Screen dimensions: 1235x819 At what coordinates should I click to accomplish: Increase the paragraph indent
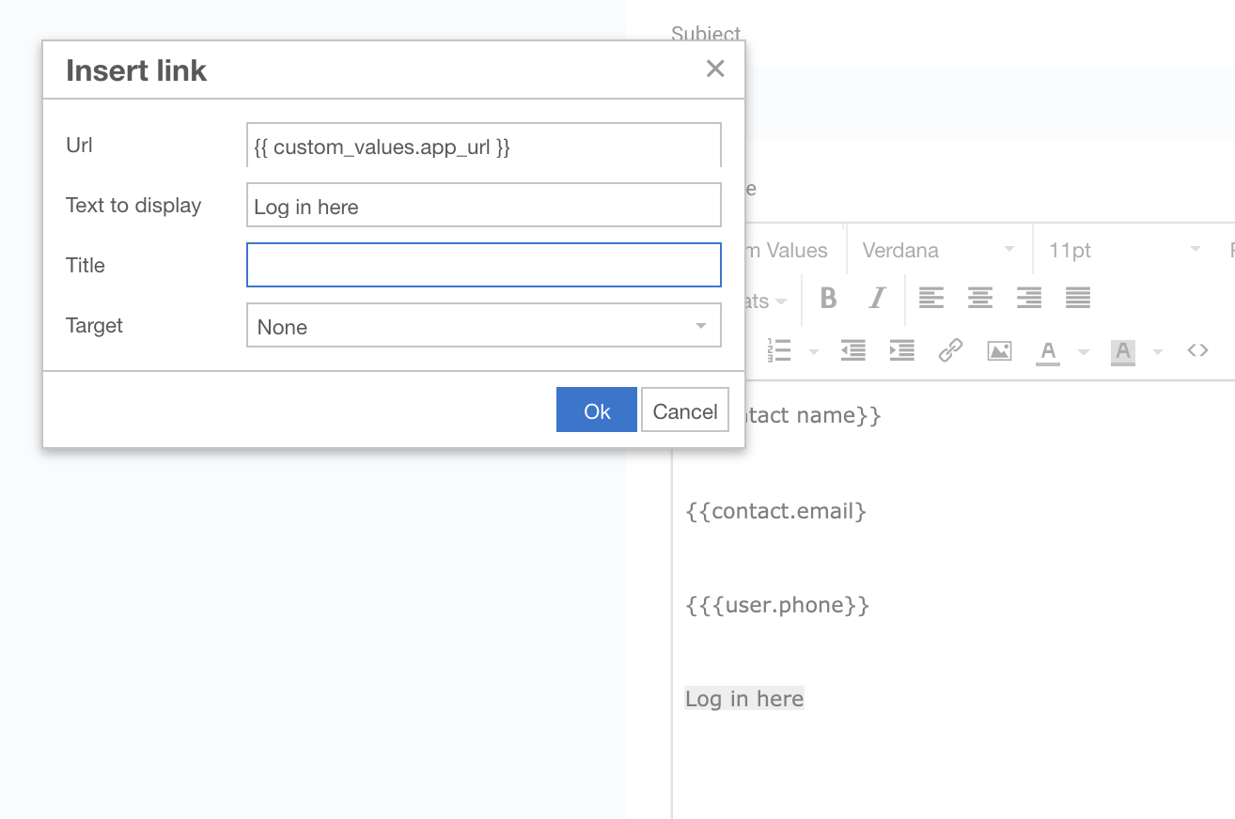point(901,351)
